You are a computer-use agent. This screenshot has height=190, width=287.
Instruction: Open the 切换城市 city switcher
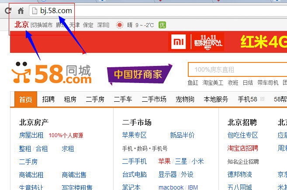pos(41,25)
